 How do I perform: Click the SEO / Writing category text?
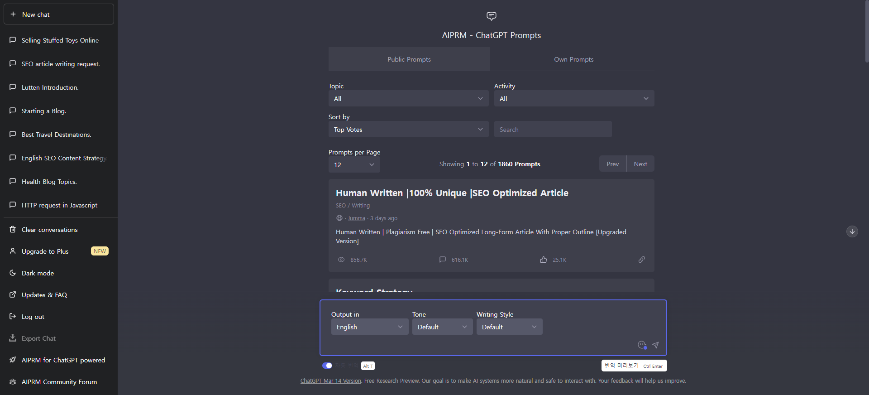[x=353, y=206]
